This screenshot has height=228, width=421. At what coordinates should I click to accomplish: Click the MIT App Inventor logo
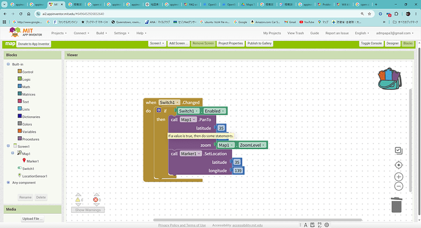(x=26, y=32)
